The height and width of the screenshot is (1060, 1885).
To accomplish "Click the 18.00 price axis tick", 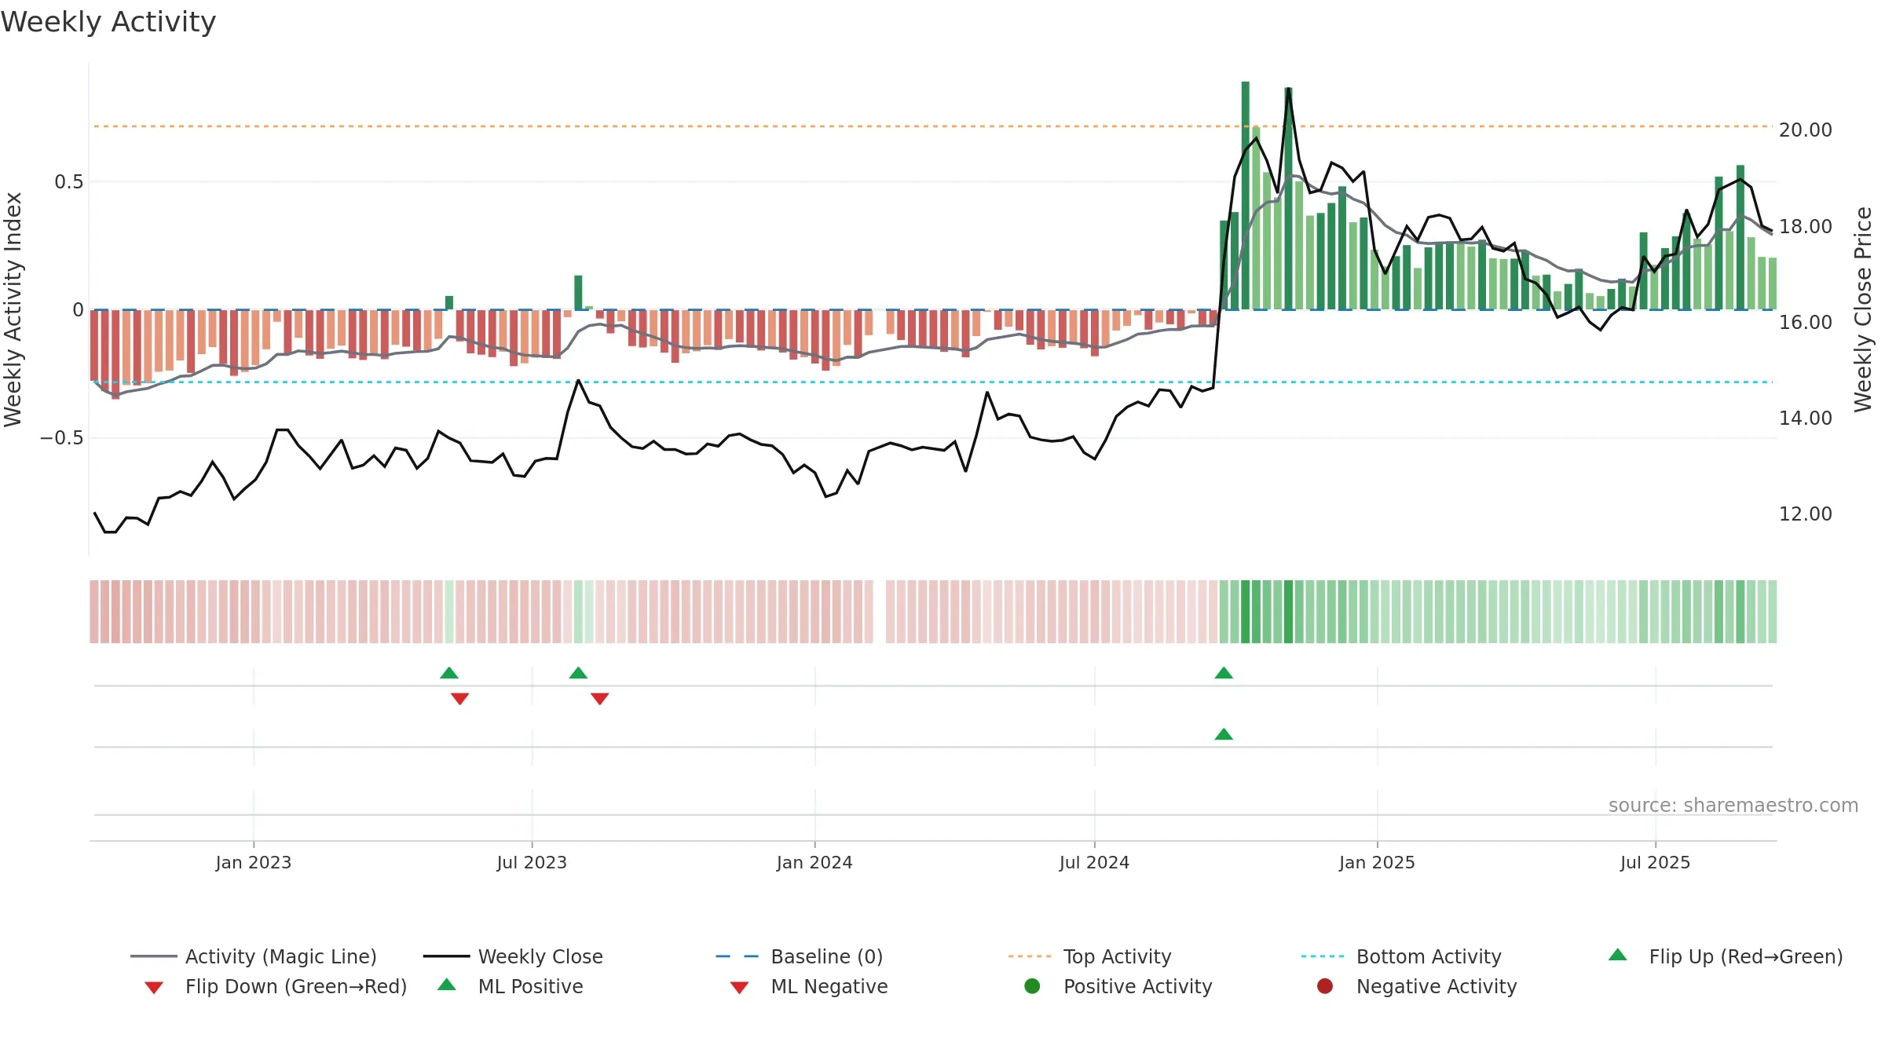I will (1805, 226).
